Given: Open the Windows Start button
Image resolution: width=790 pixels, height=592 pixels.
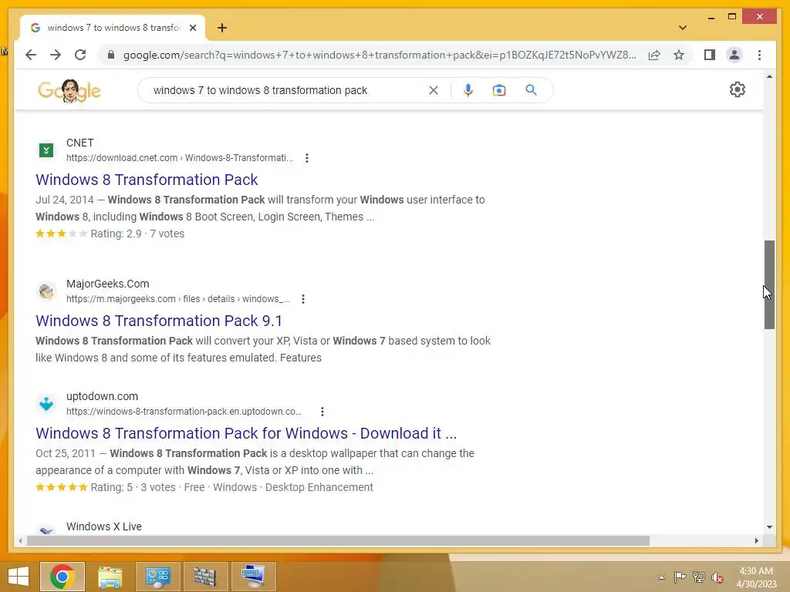Looking at the screenshot, I should point(19,577).
